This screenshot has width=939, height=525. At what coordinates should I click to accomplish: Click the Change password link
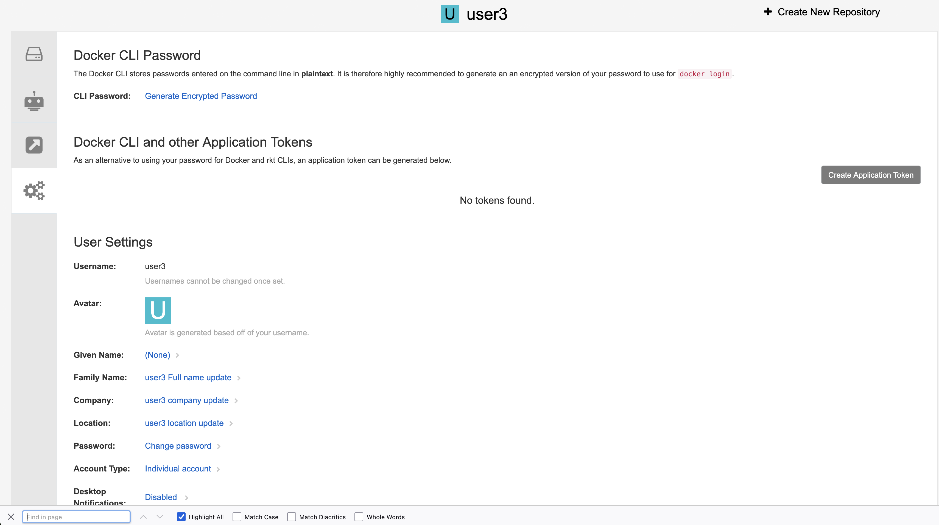click(178, 446)
